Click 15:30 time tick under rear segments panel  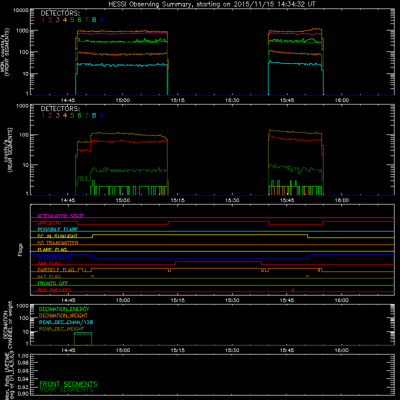point(232,200)
